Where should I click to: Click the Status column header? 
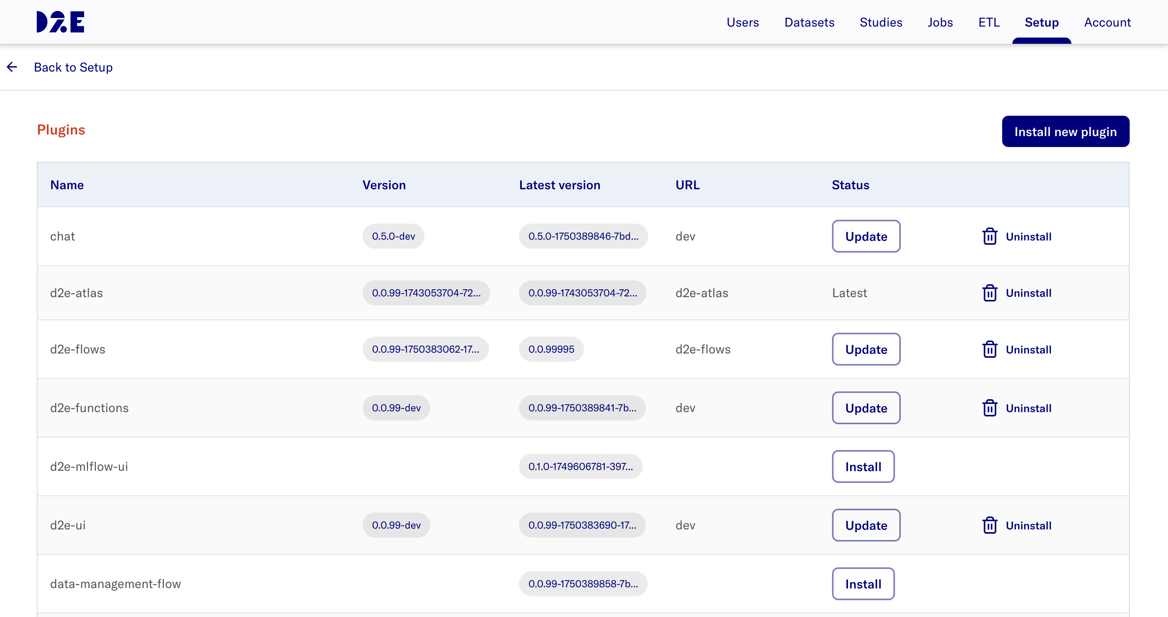click(850, 185)
